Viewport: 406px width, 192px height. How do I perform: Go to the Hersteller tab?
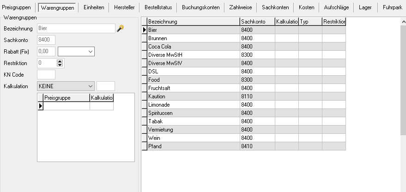click(x=124, y=7)
